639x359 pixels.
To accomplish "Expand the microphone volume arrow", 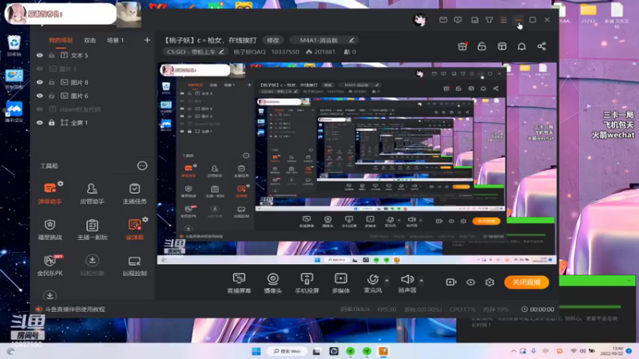I will [x=387, y=281].
